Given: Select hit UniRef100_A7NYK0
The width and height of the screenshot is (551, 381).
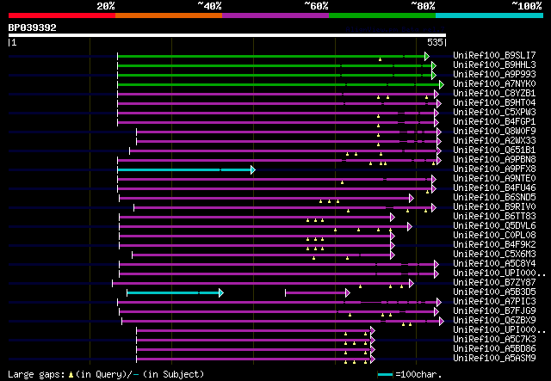Looking at the screenshot, I should [x=494, y=84].
